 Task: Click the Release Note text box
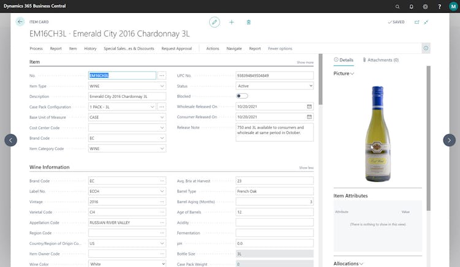click(x=275, y=132)
